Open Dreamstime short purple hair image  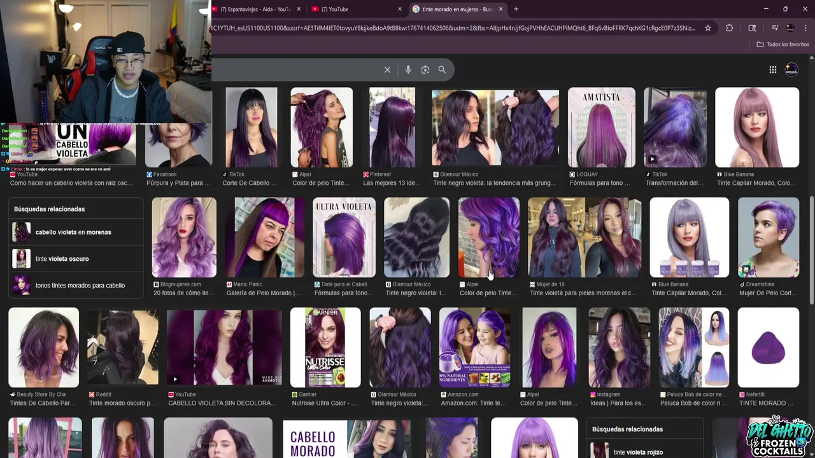coord(768,237)
